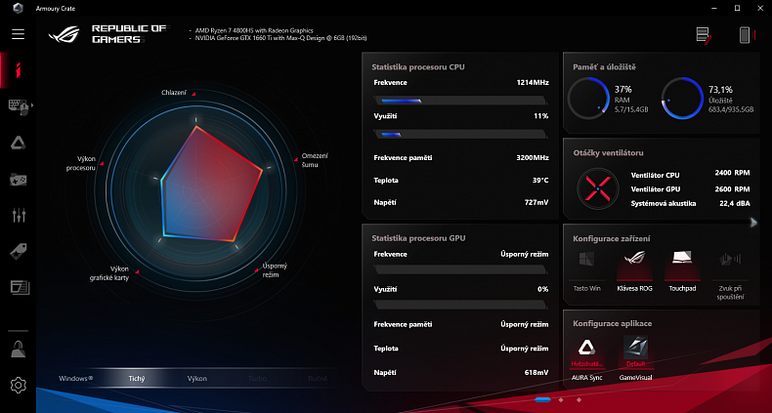
Task: Click the 2600 RPM GPU fan value
Action: (x=732, y=188)
